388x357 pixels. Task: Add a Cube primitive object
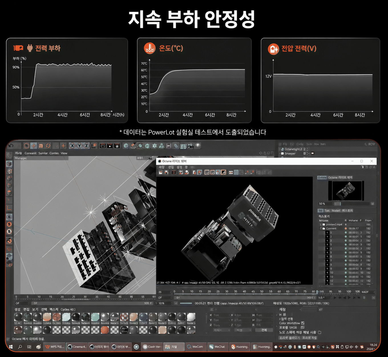point(126,146)
